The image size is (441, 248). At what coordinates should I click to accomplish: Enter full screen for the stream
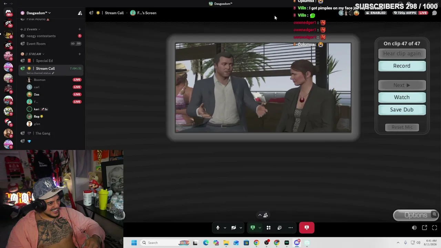(x=434, y=228)
